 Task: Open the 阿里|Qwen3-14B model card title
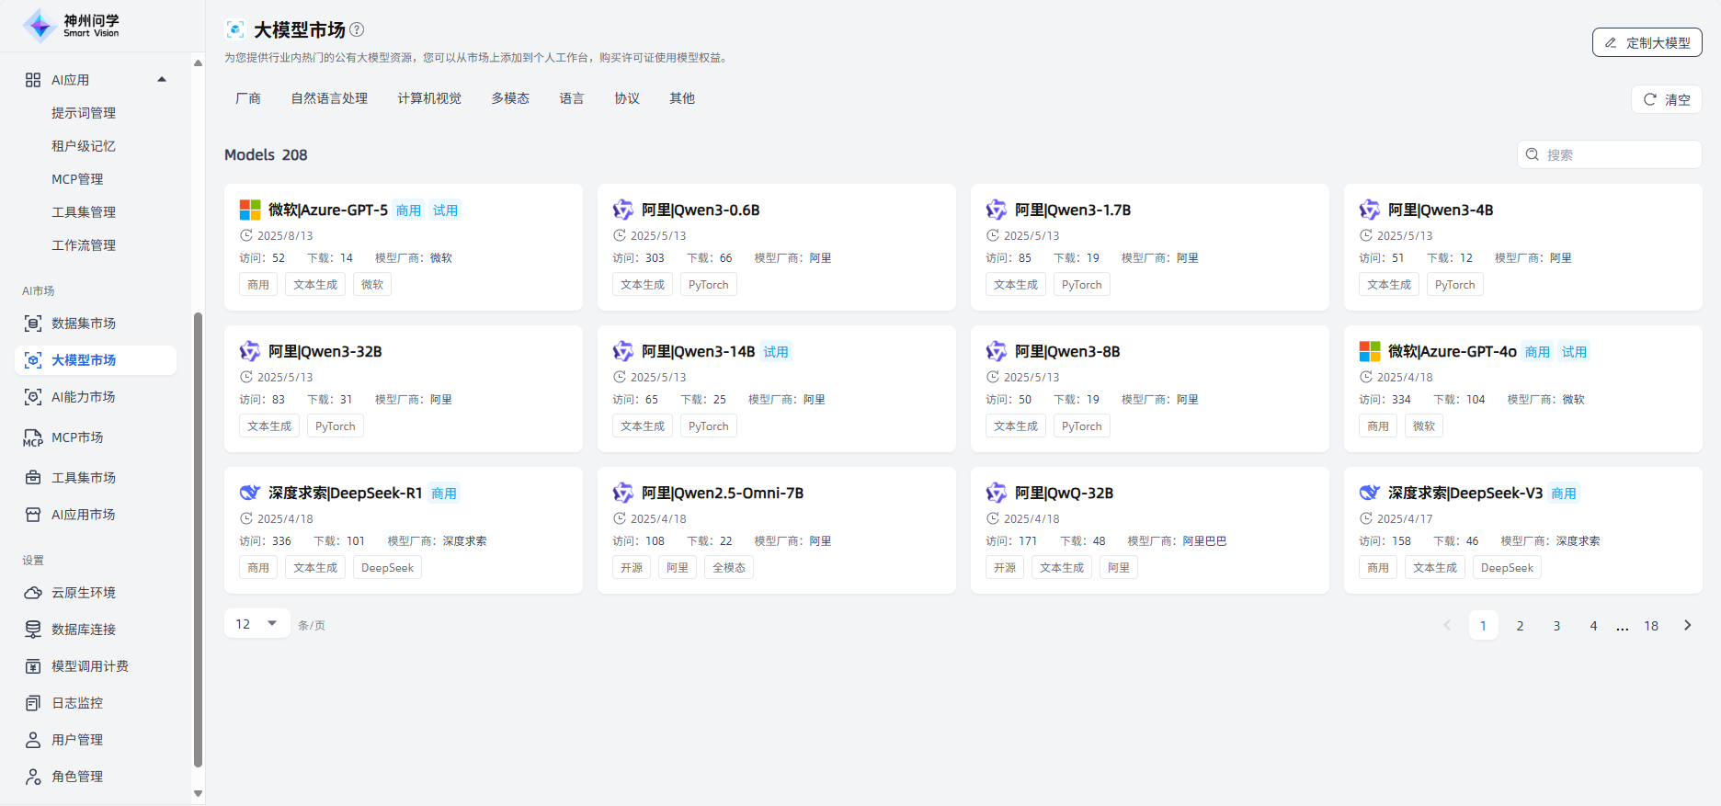(698, 352)
